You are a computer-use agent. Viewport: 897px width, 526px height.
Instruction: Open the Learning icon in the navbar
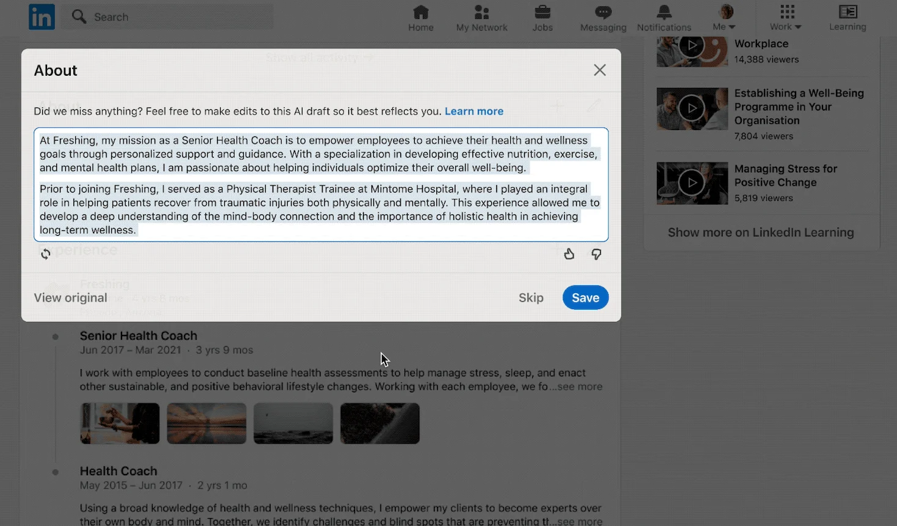coord(848,18)
